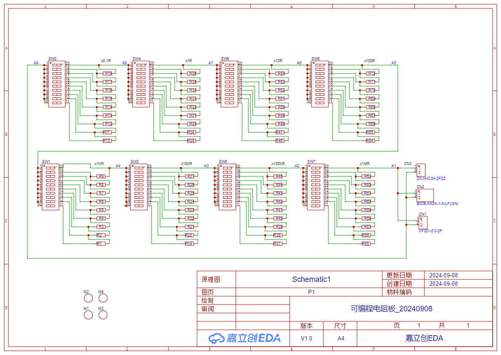Click the A4 paper size cell
501x355 pixels.
(341, 338)
